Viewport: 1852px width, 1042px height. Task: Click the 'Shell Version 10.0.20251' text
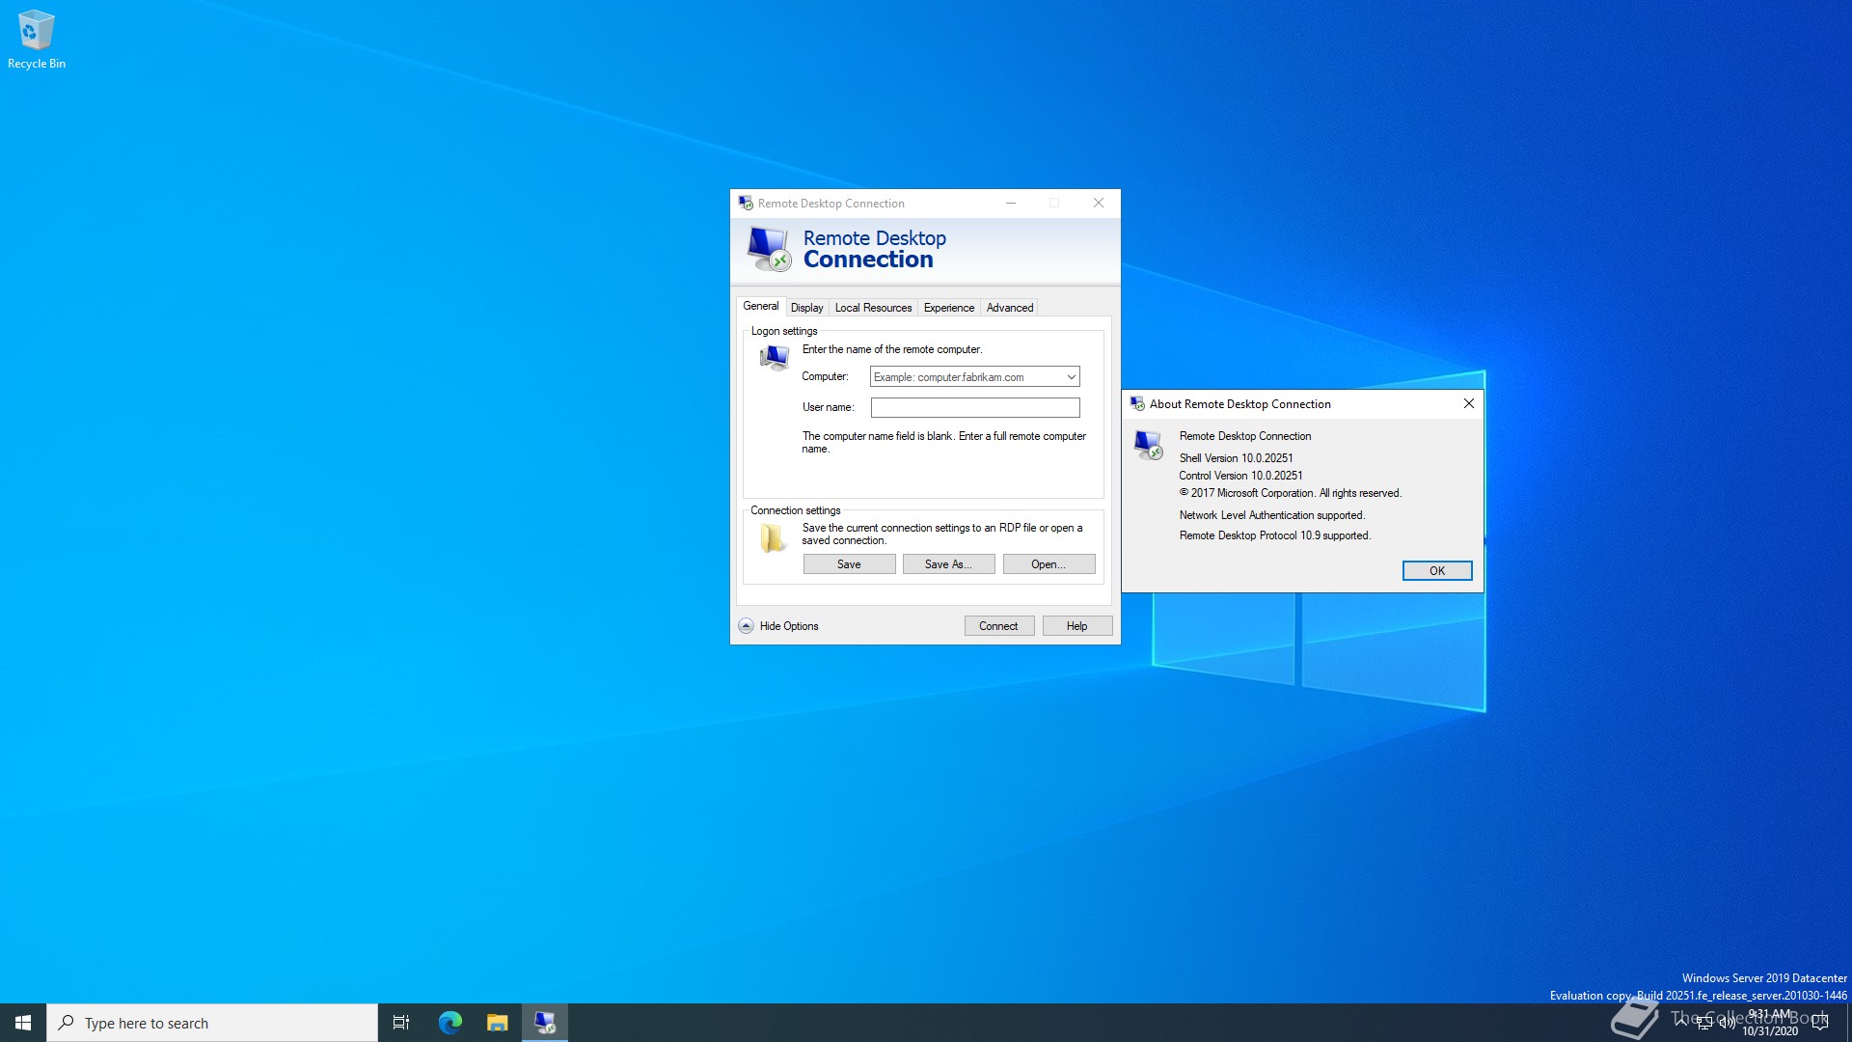click(x=1236, y=458)
